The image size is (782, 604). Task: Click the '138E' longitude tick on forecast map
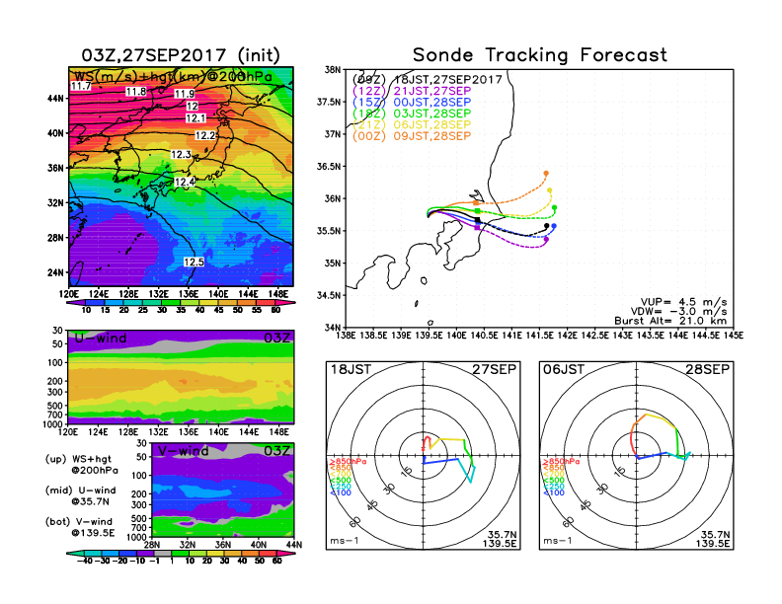coord(346,336)
